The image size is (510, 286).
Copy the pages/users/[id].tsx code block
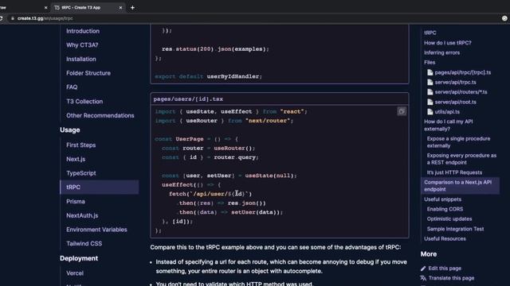[402, 111]
